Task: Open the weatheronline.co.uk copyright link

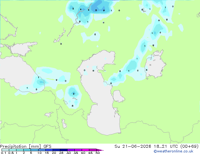Action: point(174,151)
